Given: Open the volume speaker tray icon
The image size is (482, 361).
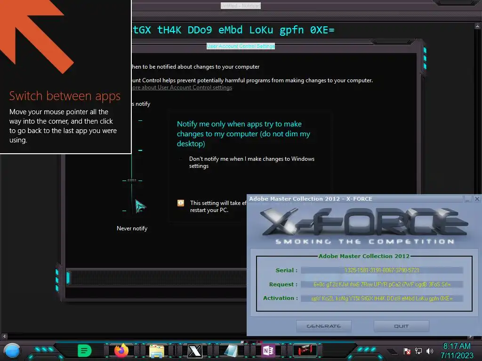Looking at the screenshot, I should pyautogui.click(x=429, y=351).
